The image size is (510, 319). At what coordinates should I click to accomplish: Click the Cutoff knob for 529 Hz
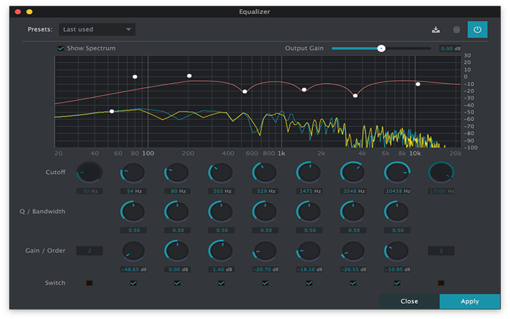point(265,172)
